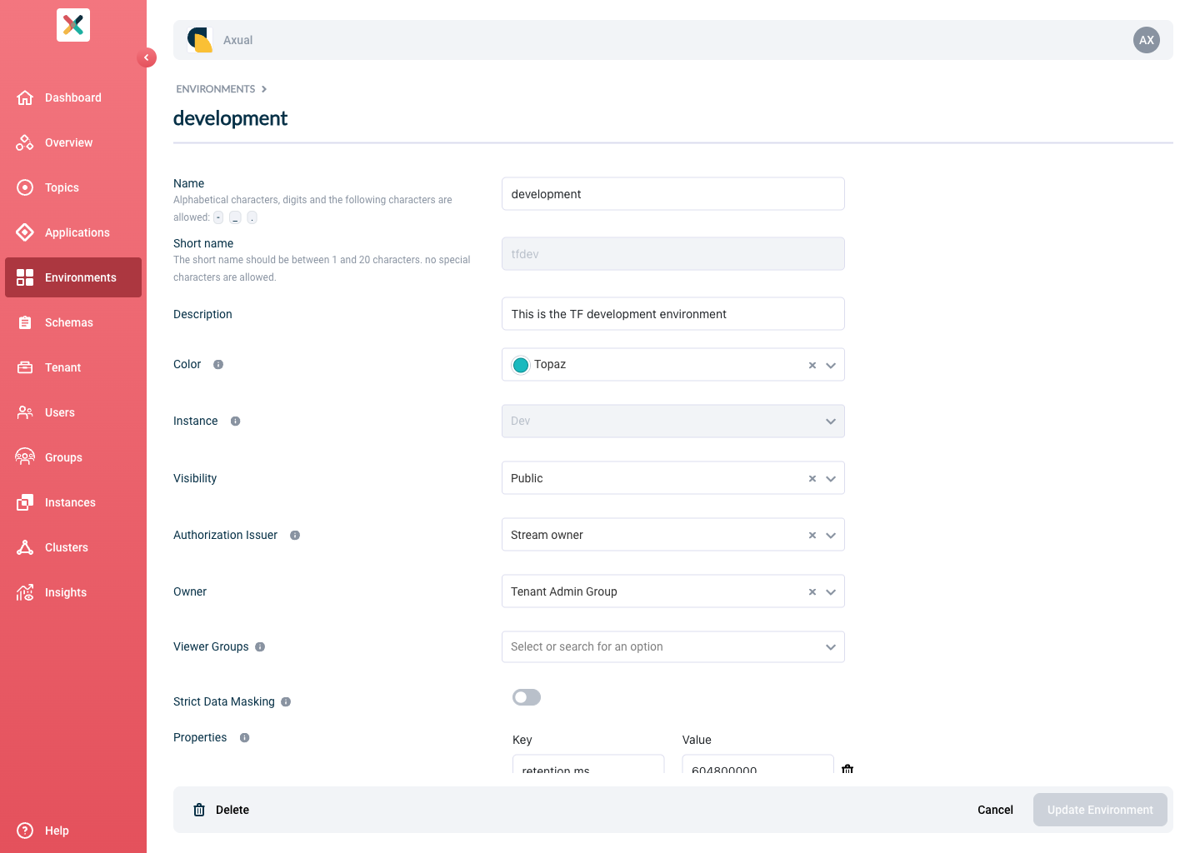The image size is (1200, 853).
Task: Click the Strict Data Masking info icon
Action: [286, 702]
